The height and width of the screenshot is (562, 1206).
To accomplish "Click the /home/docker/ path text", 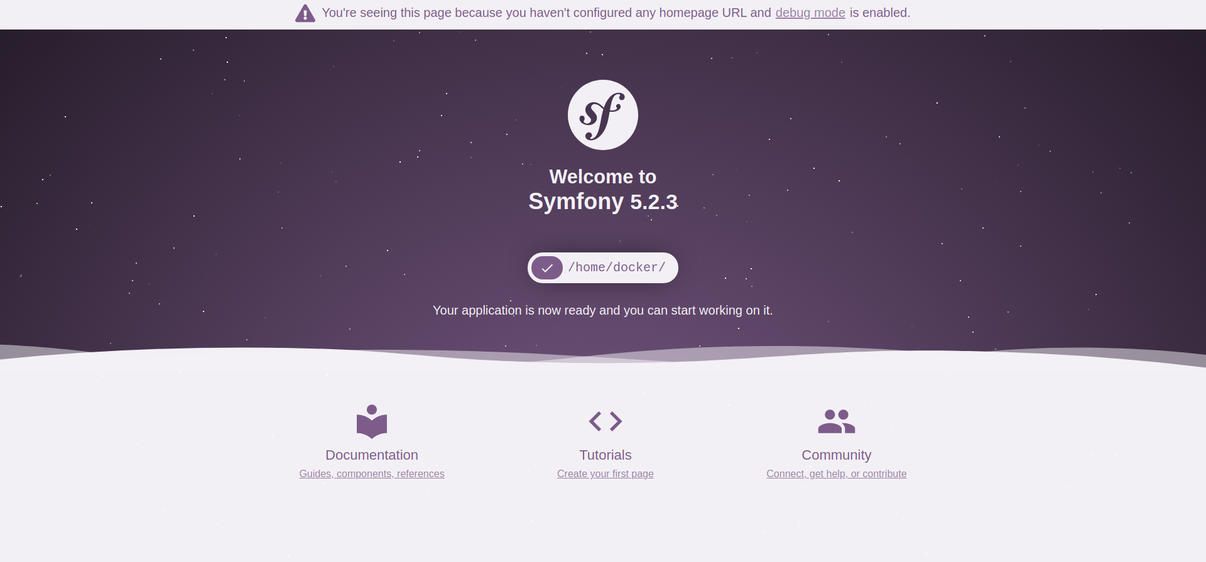I will [617, 267].
